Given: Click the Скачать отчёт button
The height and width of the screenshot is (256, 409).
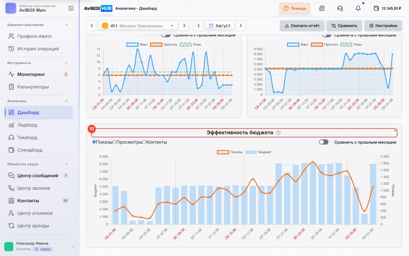Looking at the screenshot, I should coord(302,26).
